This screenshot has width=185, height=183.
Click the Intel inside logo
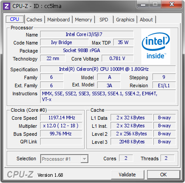click(156, 46)
